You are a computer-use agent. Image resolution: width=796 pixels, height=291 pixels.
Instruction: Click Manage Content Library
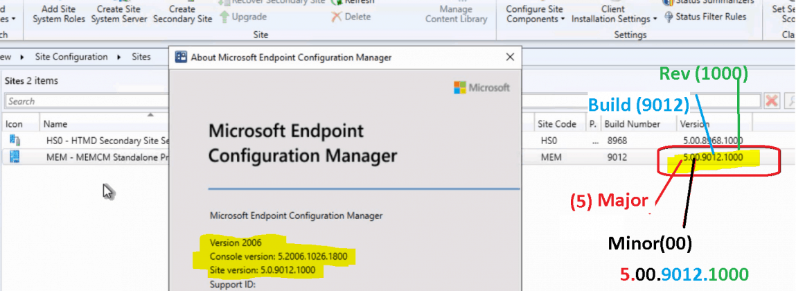coord(456,14)
